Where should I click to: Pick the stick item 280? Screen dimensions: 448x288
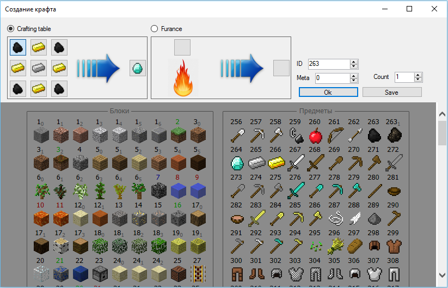coord(375,191)
